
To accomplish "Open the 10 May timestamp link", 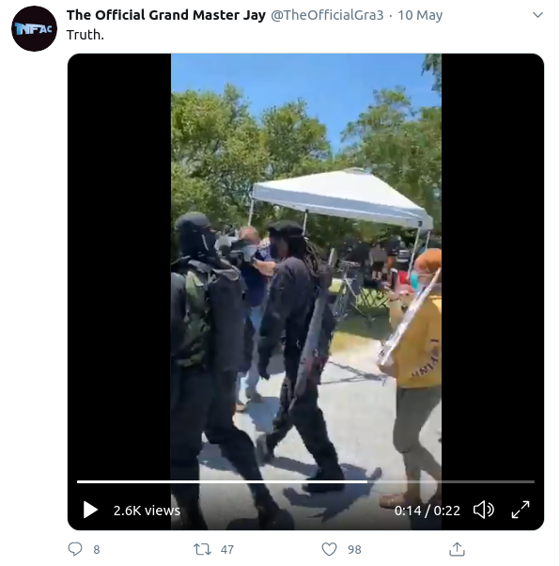I will 420,15.
